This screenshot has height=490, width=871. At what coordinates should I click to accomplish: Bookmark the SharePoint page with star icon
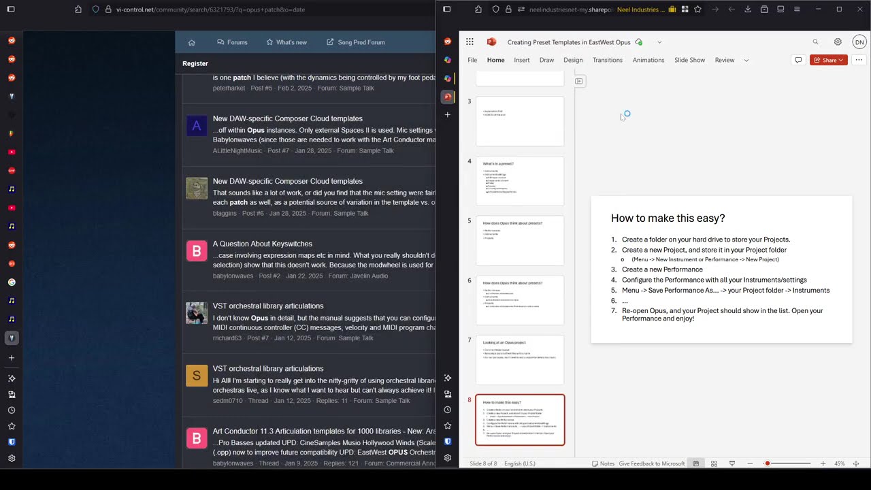[x=699, y=10]
